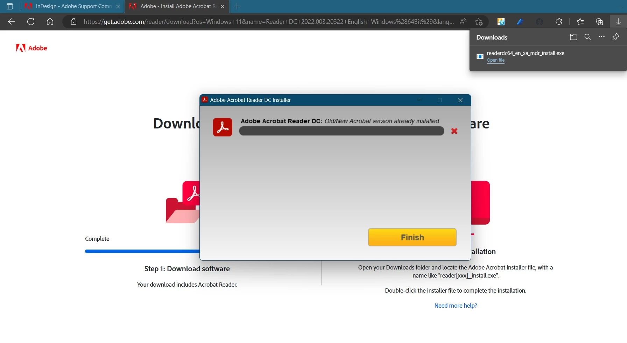Click readerdc64_en_xa_mdr_install.exe file entry
This screenshot has height=343, width=627.
[526, 53]
